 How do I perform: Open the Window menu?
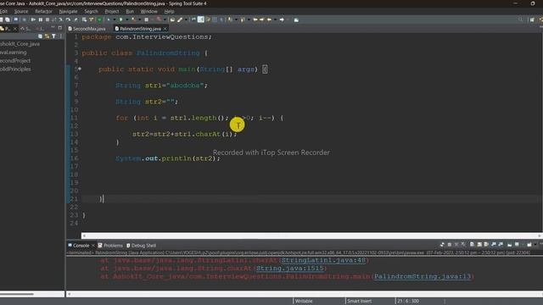(149, 11)
